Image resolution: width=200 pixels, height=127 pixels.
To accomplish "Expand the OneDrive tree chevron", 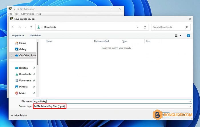I will [12, 55].
